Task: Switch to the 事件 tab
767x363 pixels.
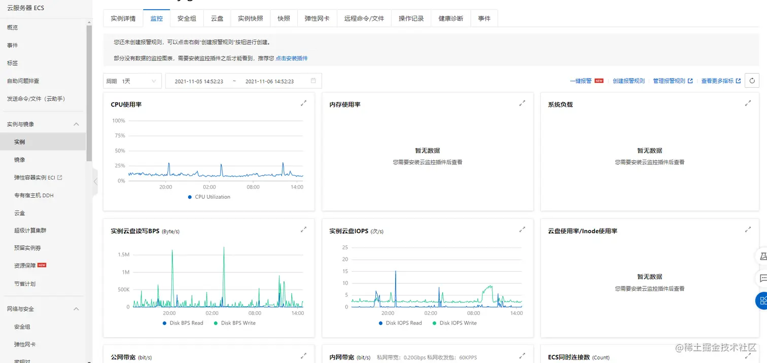Action: (484, 18)
